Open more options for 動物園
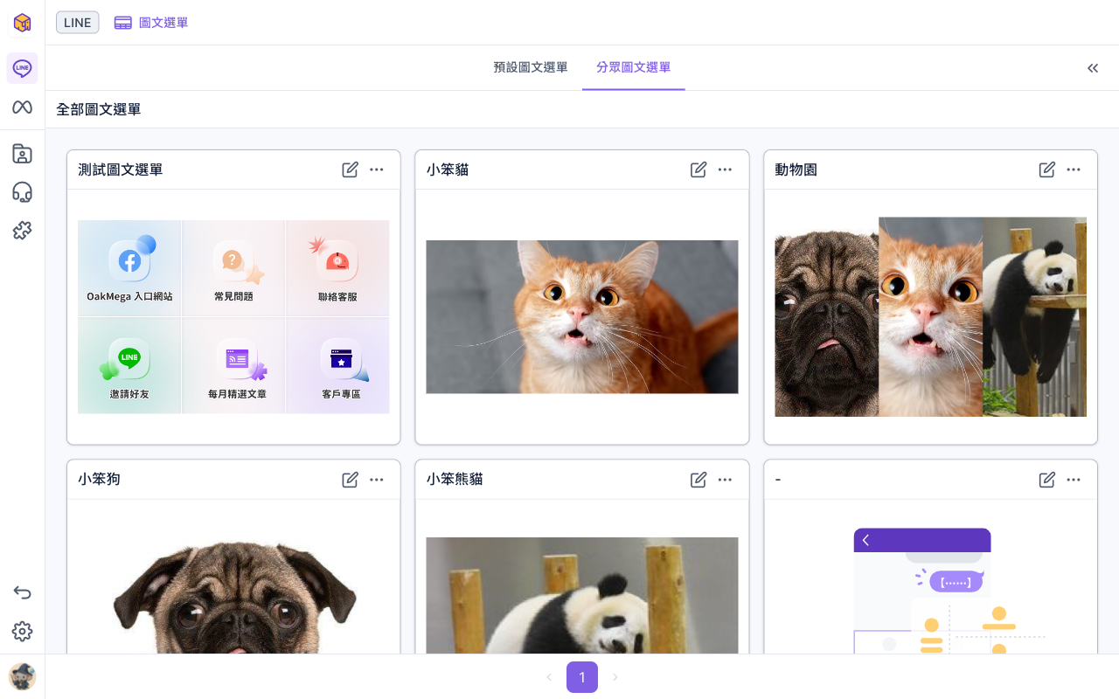 pyautogui.click(x=1074, y=170)
